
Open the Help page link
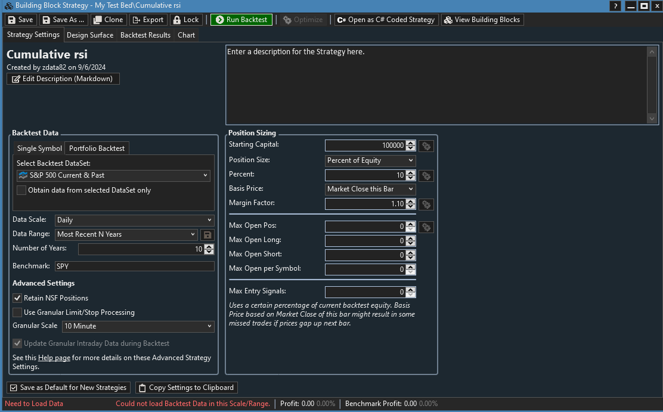54,358
